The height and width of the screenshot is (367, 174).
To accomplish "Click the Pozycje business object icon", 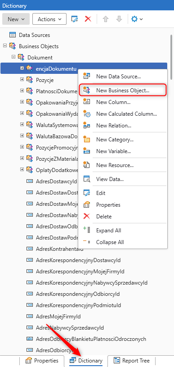I will (x=29, y=80).
